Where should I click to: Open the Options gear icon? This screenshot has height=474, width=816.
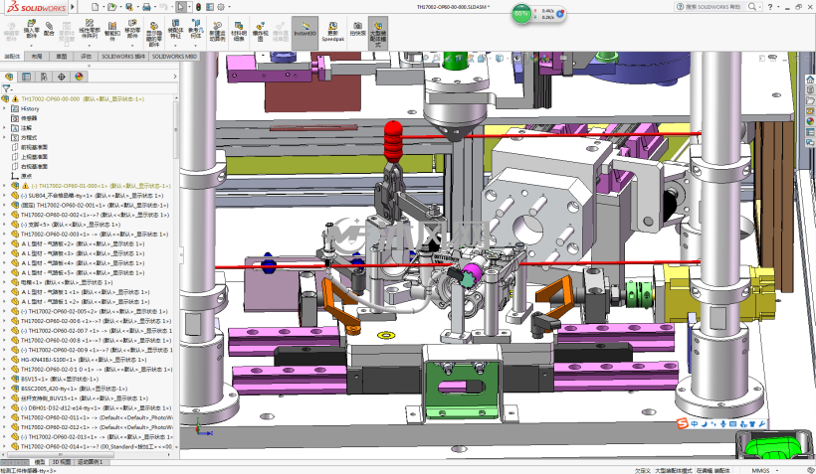click(x=221, y=7)
